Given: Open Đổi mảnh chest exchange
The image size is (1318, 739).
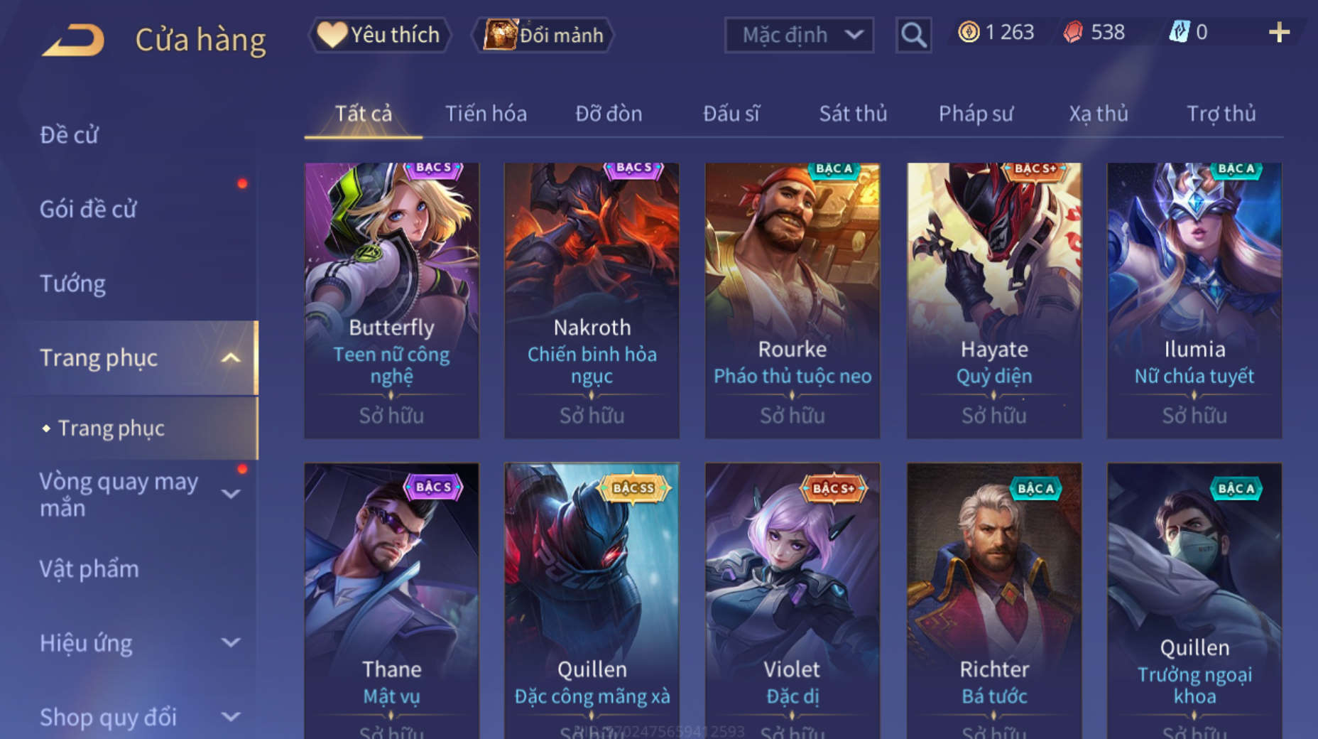Looking at the screenshot, I should (543, 34).
